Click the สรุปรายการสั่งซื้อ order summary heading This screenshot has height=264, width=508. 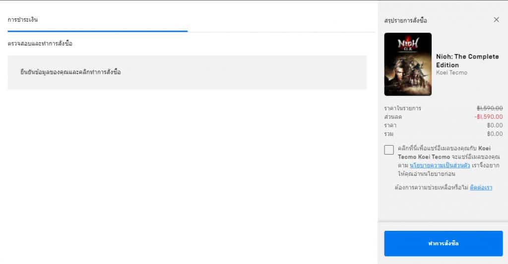pos(406,20)
